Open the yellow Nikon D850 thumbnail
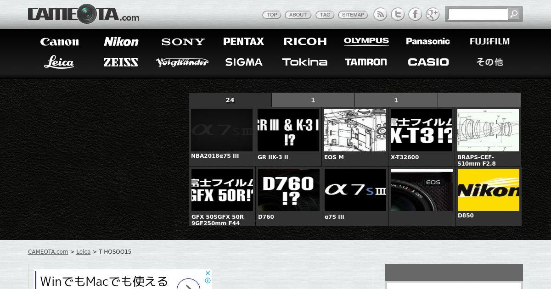 click(489, 190)
